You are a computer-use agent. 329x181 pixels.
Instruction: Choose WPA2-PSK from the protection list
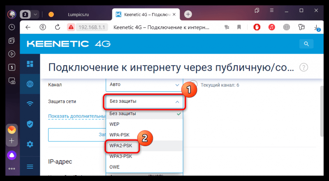pyautogui.click(x=144, y=146)
